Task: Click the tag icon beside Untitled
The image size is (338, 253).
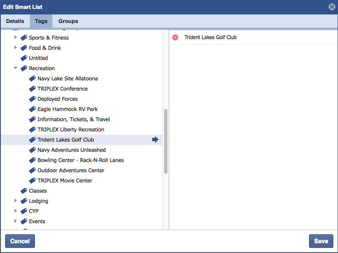Action: [x=24, y=58]
